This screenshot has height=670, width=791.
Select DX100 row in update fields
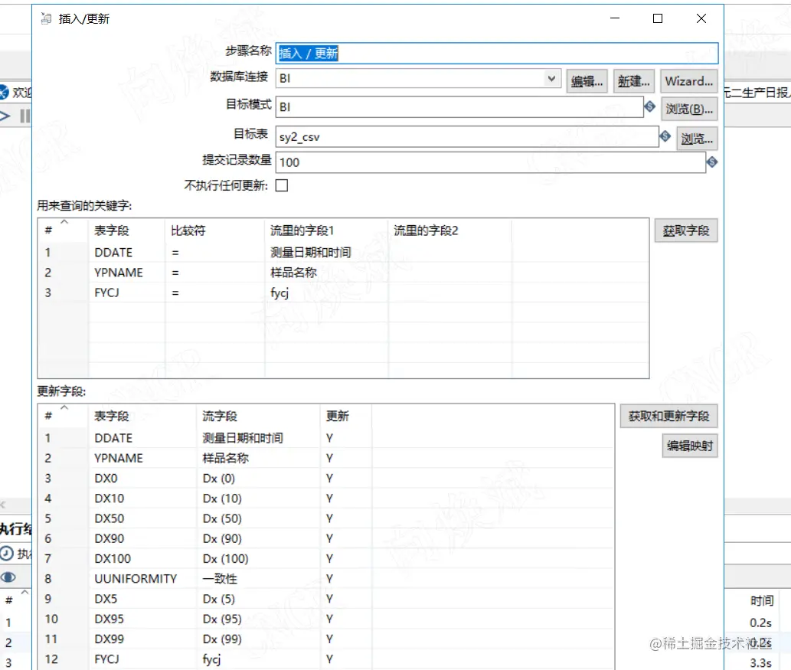point(326,559)
